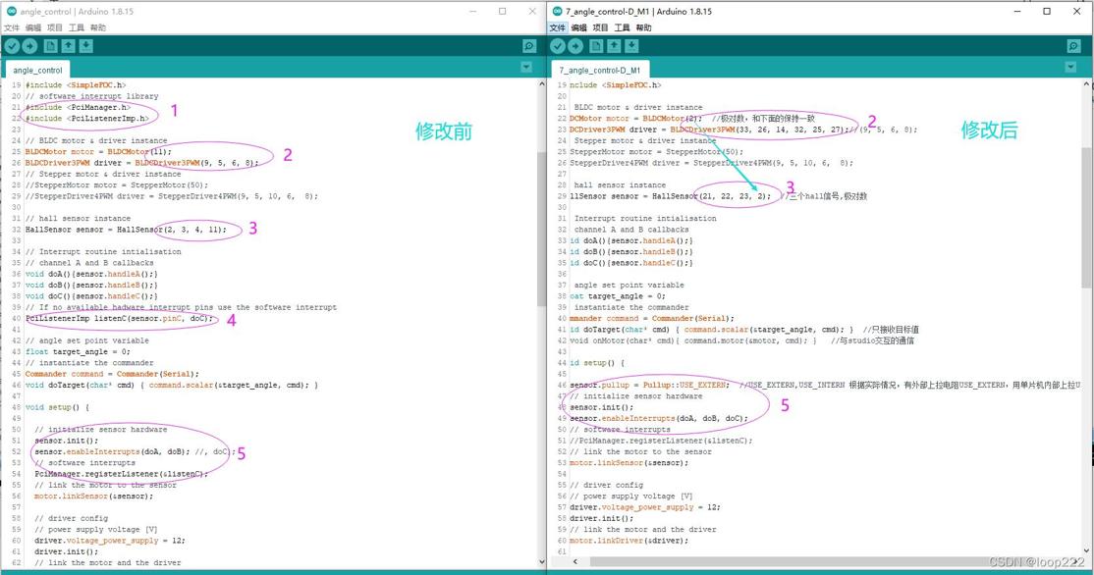
Task: Create new sketch in angle_control window
Action: pyautogui.click(x=50, y=46)
